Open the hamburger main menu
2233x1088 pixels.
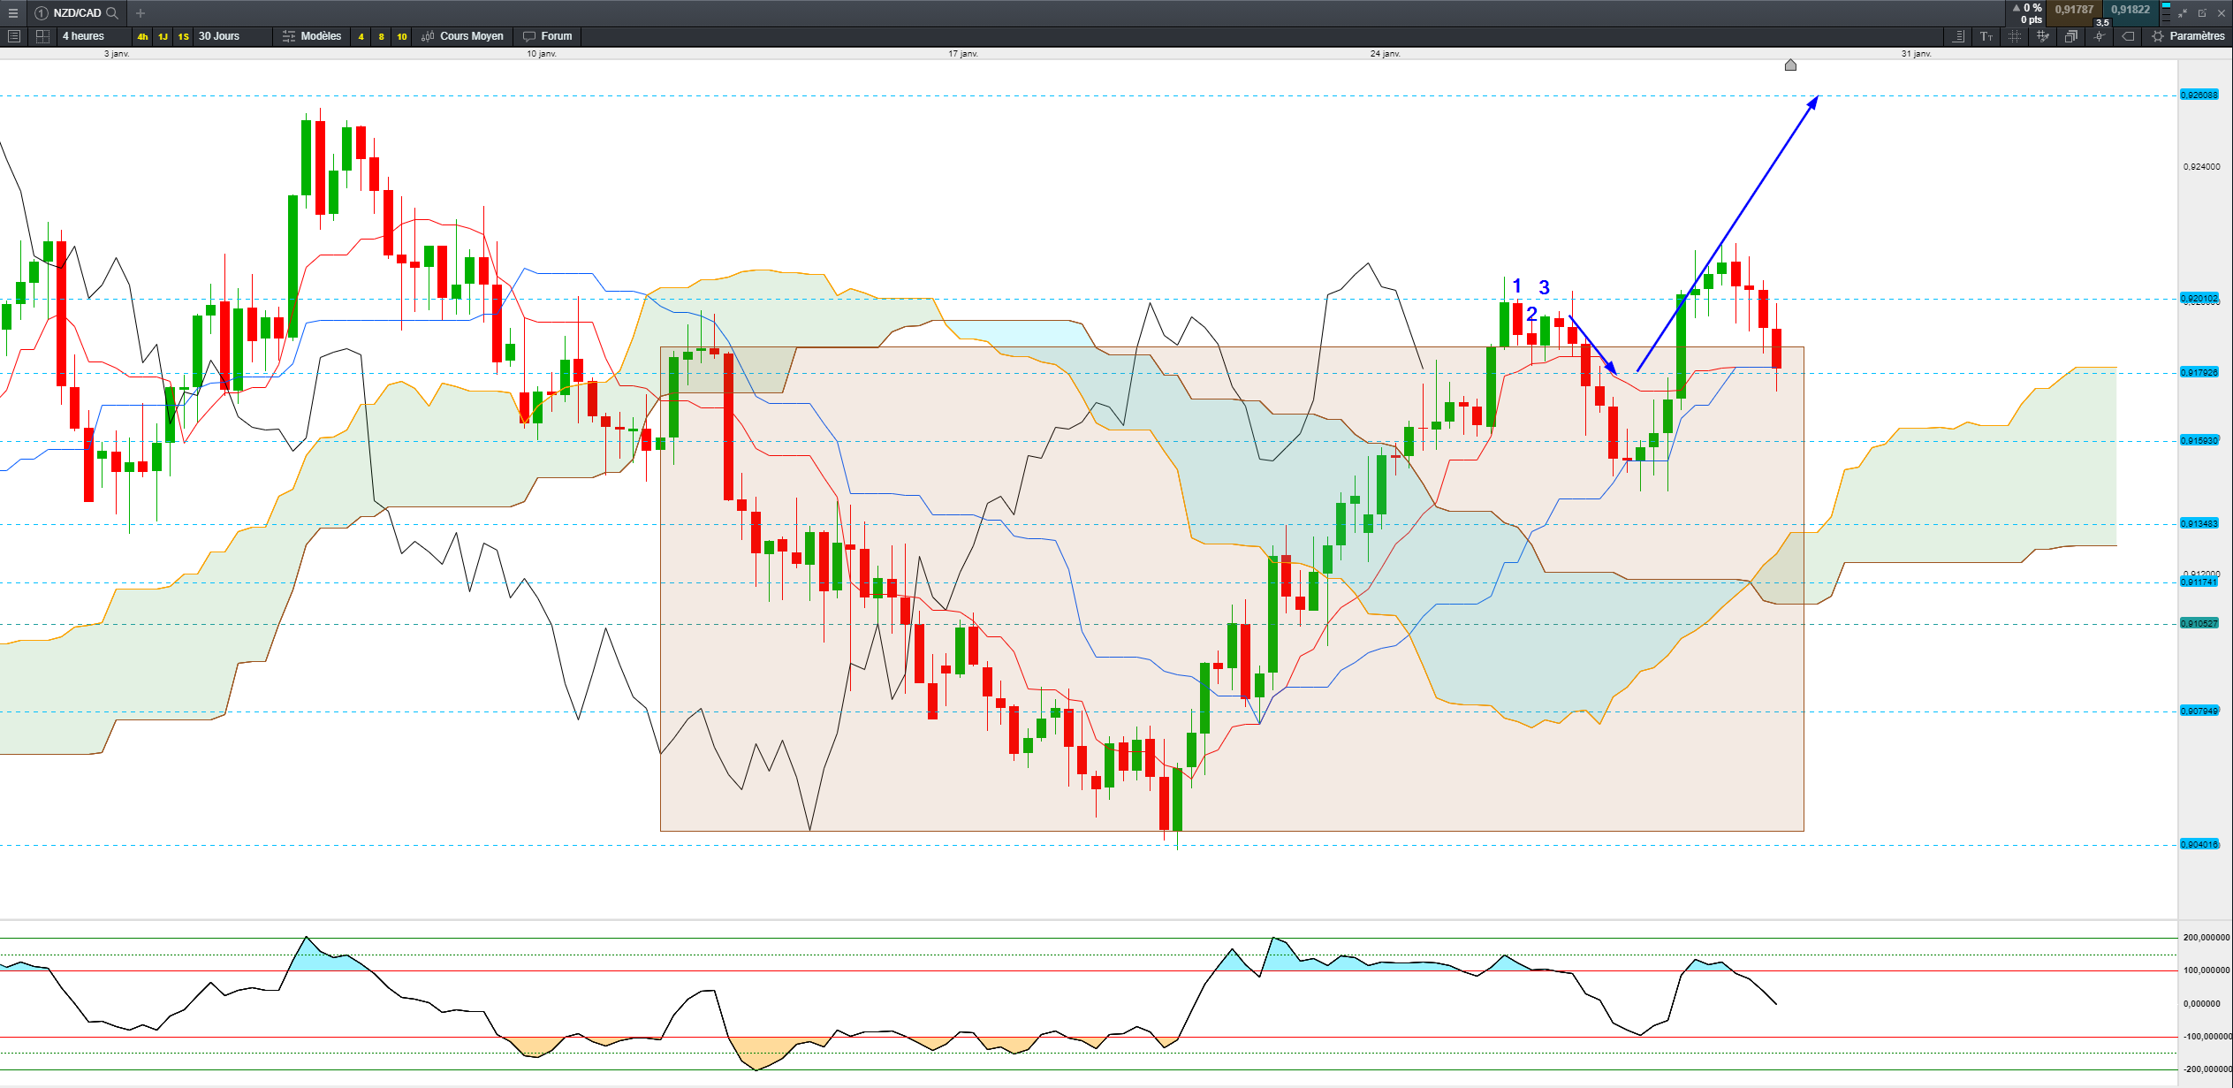pos(13,13)
